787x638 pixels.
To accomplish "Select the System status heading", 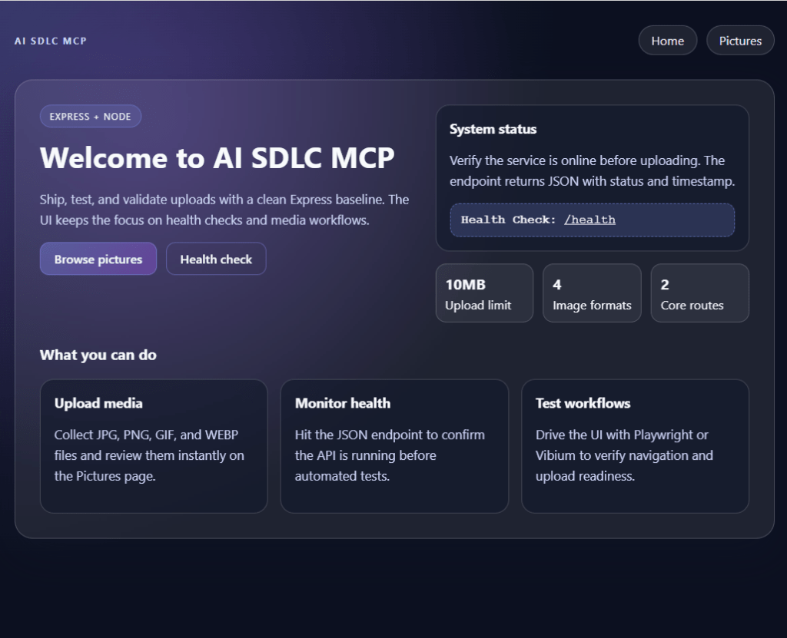I will click(493, 129).
